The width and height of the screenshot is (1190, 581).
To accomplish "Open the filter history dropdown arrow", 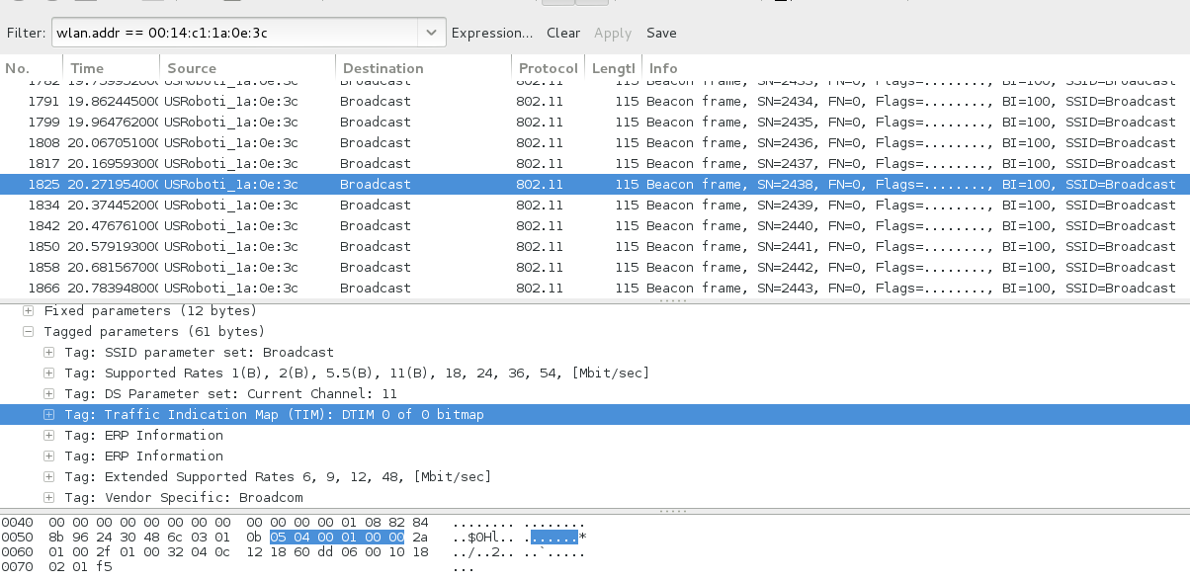I will (x=432, y=33).
